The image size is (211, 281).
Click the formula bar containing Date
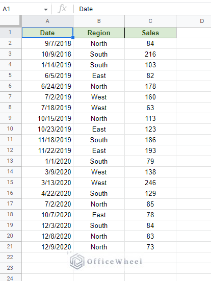(x=142, y=9)
